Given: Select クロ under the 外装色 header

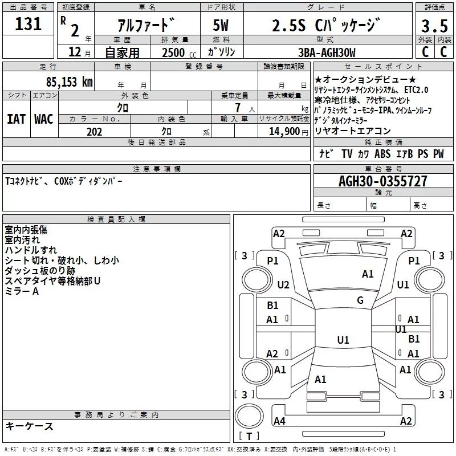Looking at the screenshot, I should [123, 108].
